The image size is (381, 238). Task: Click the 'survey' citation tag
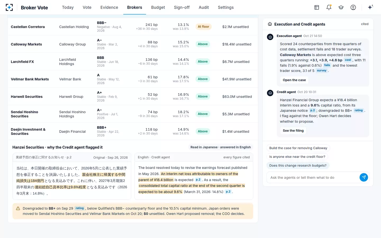(321, 71)
